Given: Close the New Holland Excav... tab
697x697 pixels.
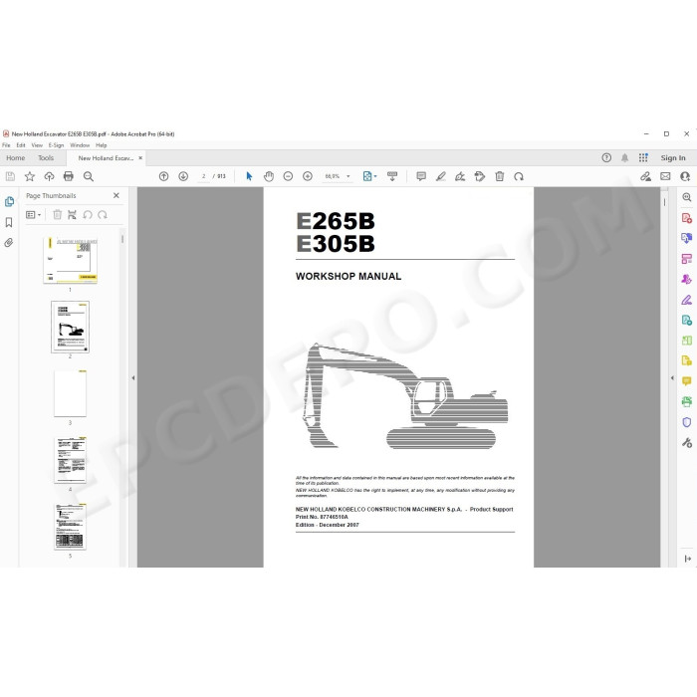Looking at the screenshot, I should pyautogui.click(x=140, y=157).
